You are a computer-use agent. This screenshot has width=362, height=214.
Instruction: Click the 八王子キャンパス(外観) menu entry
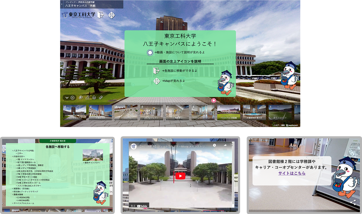23,150
